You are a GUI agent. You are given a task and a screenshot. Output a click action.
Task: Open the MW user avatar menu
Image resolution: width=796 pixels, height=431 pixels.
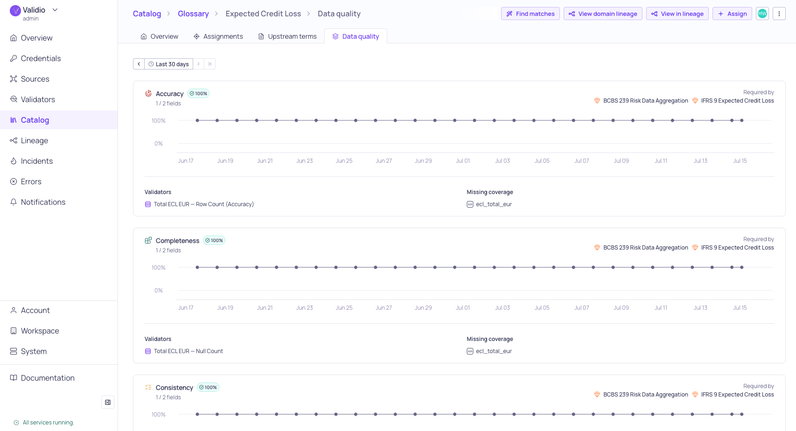(x=762, y=14)
